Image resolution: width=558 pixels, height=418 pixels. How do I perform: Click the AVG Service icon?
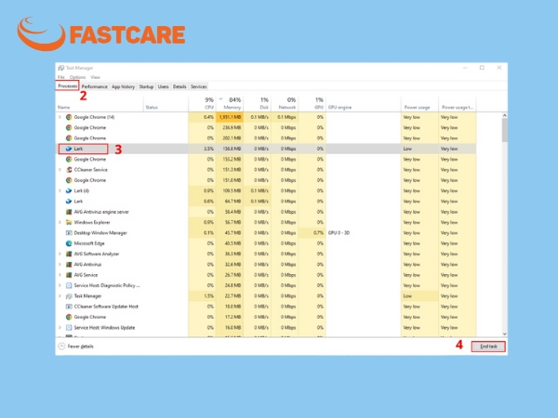tap(69, 275)
